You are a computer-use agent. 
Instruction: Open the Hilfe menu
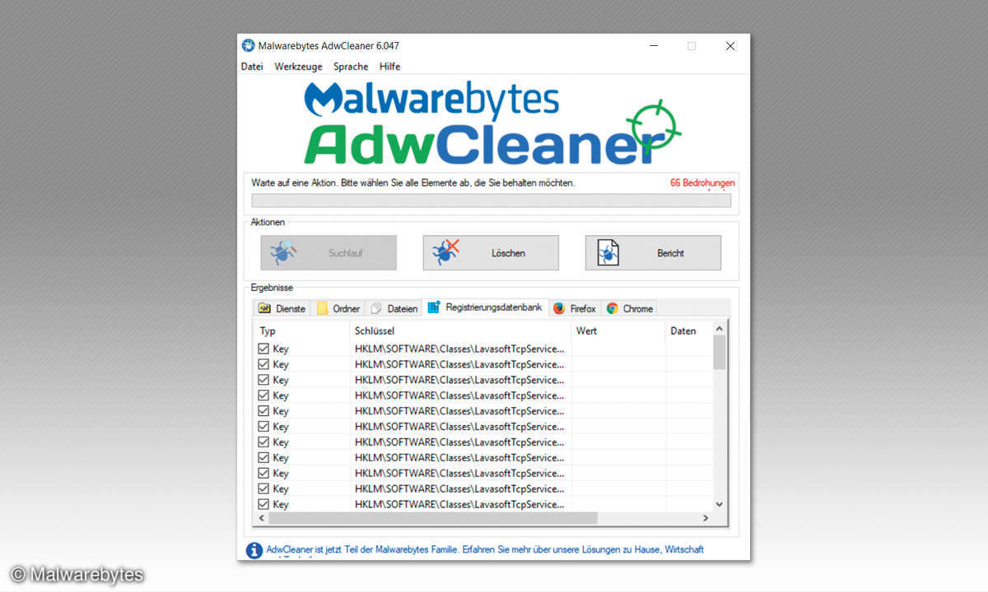390,67
